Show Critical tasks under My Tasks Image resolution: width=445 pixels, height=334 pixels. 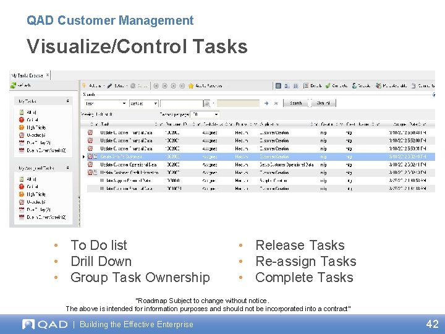point(28,120)
